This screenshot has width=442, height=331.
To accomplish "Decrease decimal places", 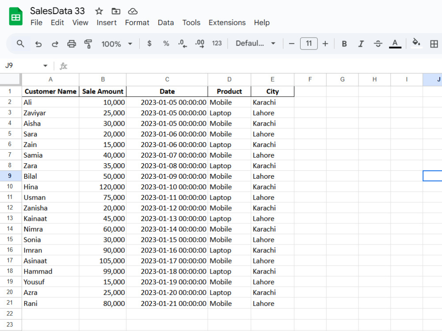I will [x=183, y=43].
